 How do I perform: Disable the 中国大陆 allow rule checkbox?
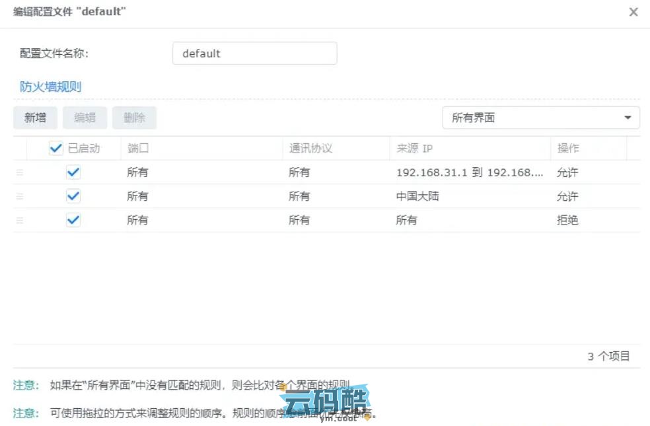pyautogui.click(x=73, y=196)
